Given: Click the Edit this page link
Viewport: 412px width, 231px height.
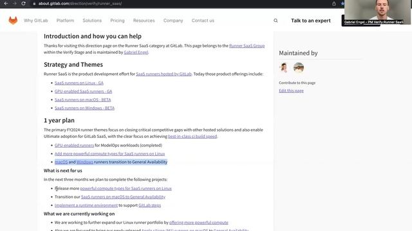Looking at the screenshot, I should (x=291, y=90).
